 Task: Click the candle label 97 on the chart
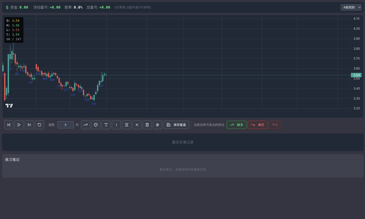pos(31,83)
